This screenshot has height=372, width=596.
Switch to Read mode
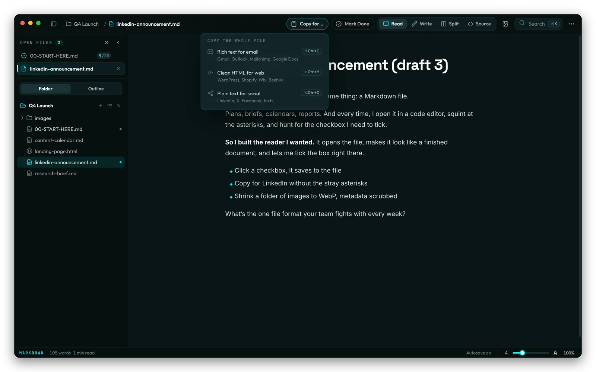[393, 24]
